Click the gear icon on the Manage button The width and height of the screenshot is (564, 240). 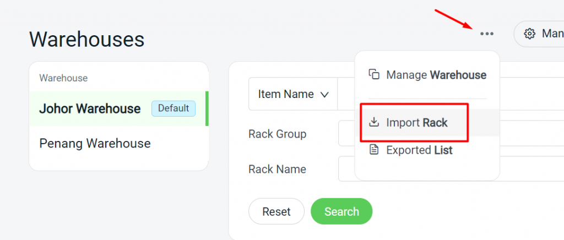(530, 34)
